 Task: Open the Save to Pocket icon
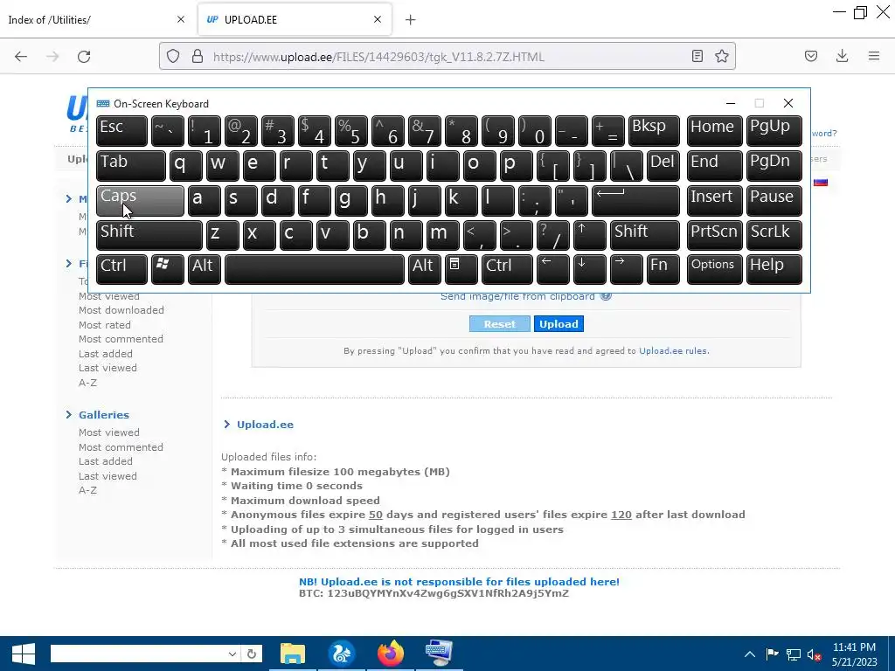[811, 56]
